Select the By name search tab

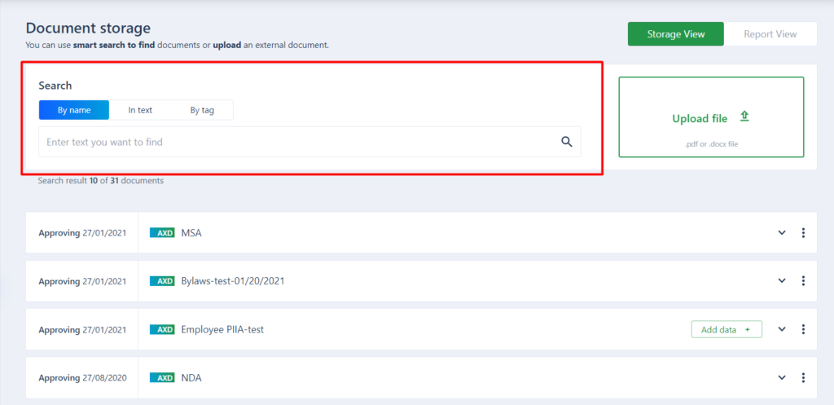tap(74, 110)
